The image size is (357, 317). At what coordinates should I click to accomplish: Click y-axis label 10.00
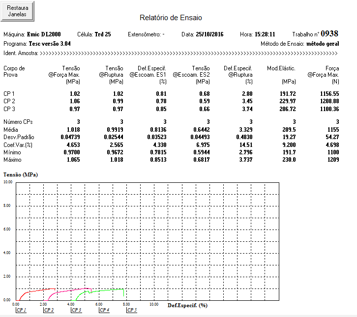pyautogui.click(x=8, y=182)
